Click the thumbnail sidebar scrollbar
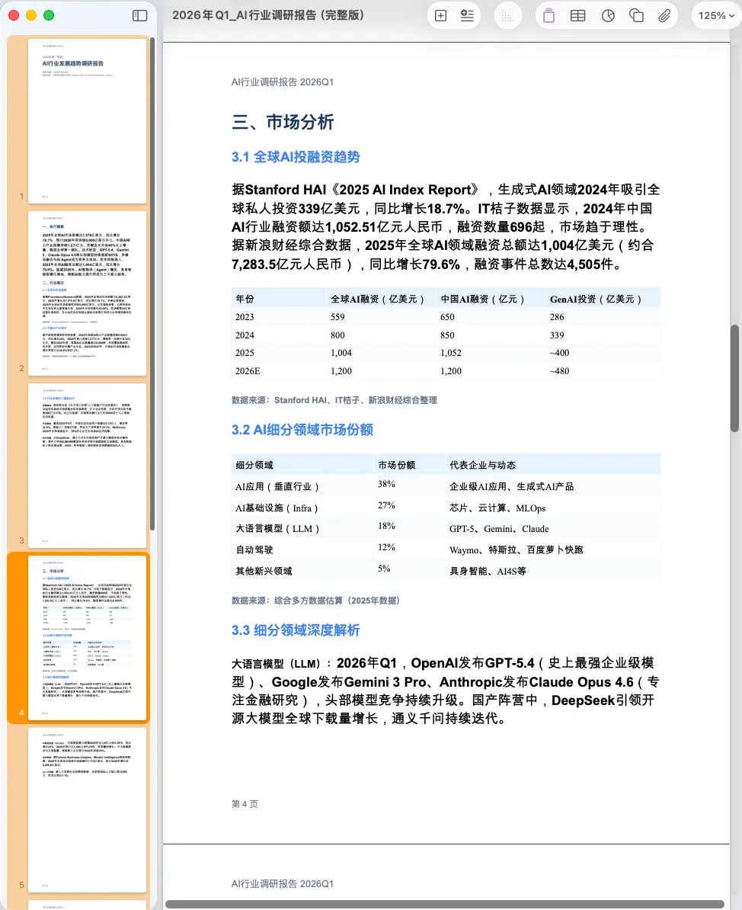742x910 pixels. tap(152, 284)
